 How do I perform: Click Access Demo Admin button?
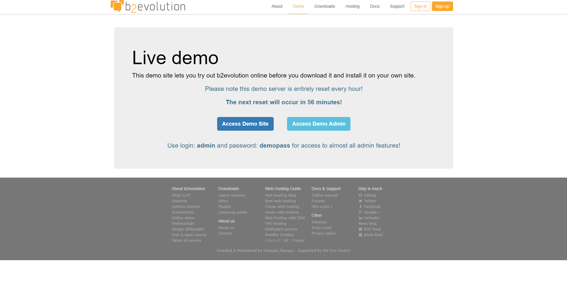pyautogui.click(x=319, y=124)
